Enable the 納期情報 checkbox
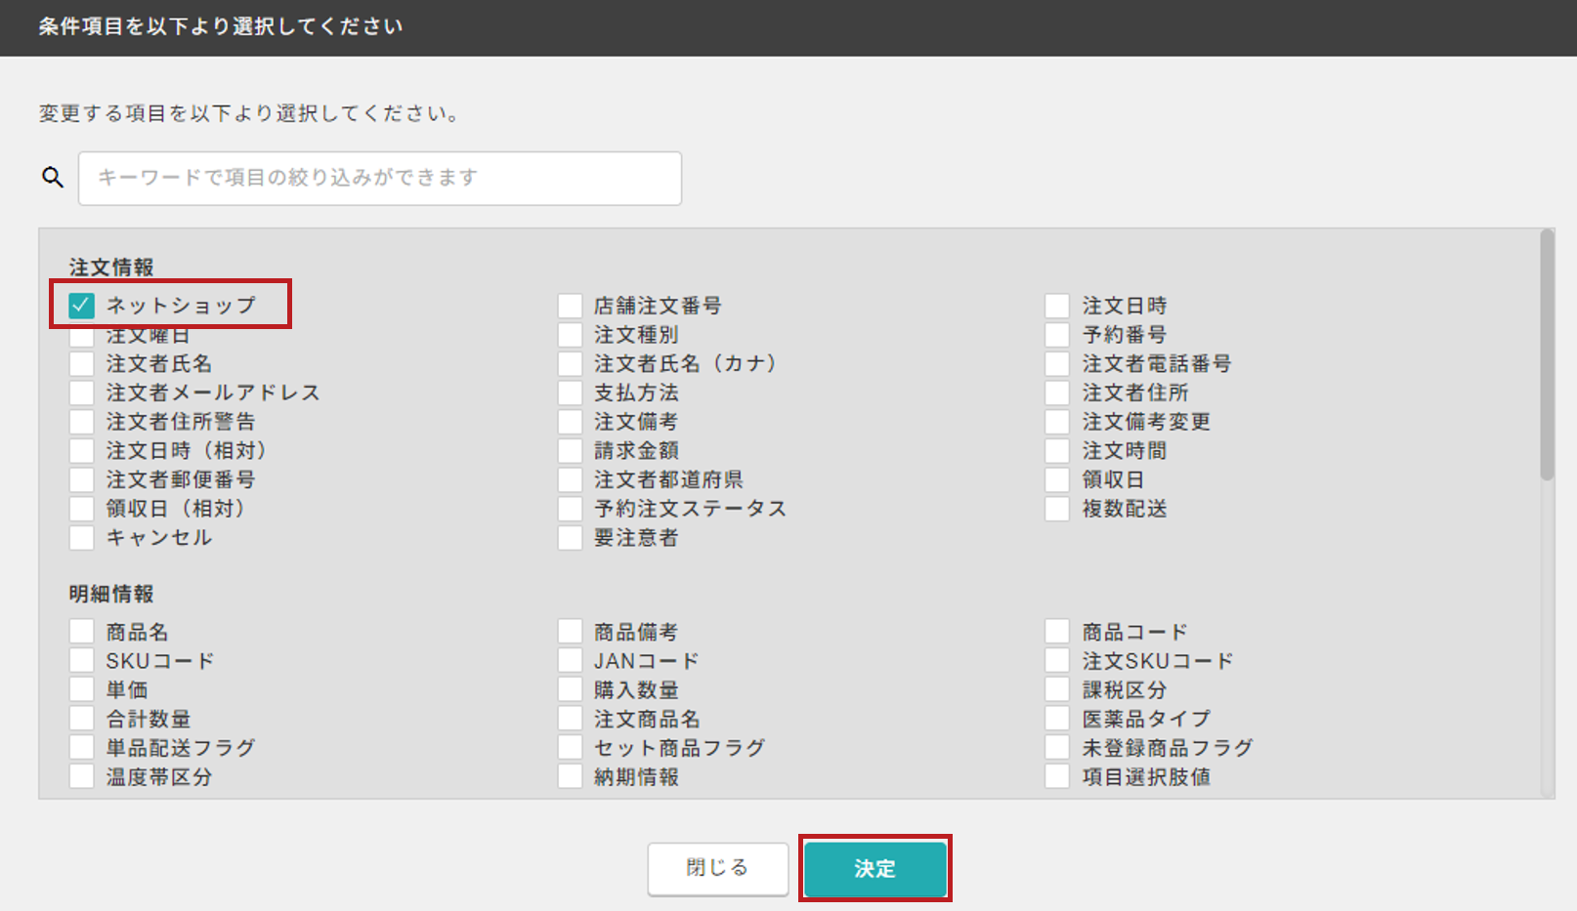The width and height of the screenshot is (1577, 911). coord(571,776)
